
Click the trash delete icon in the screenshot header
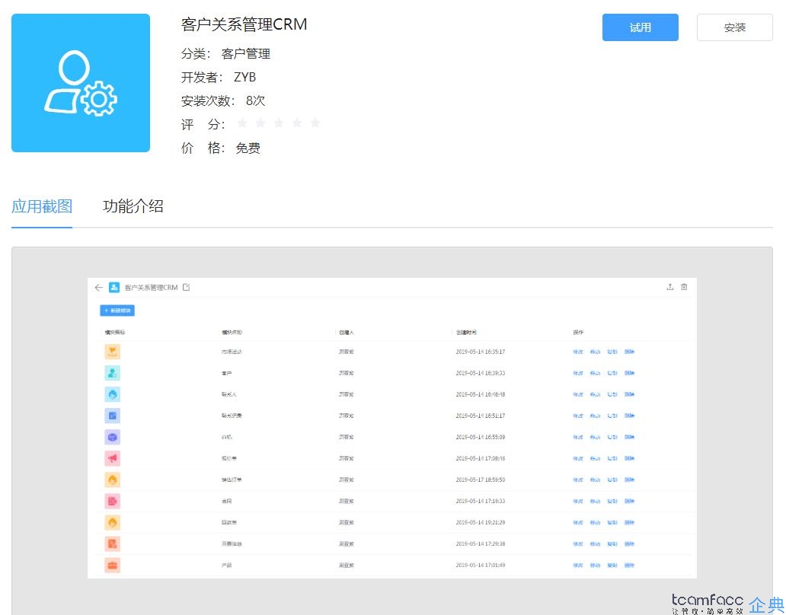pyautogui.click(x=684, y=287)
